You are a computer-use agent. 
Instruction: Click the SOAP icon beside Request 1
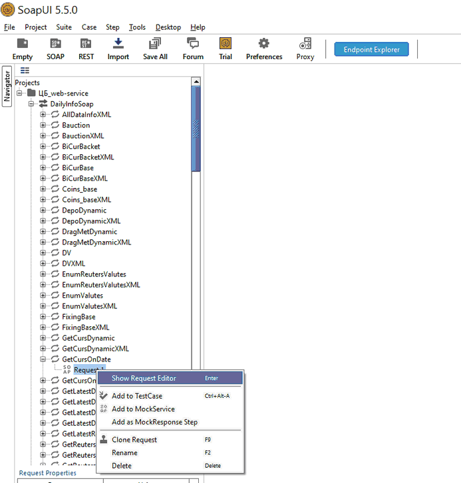[x=67, y=369]
